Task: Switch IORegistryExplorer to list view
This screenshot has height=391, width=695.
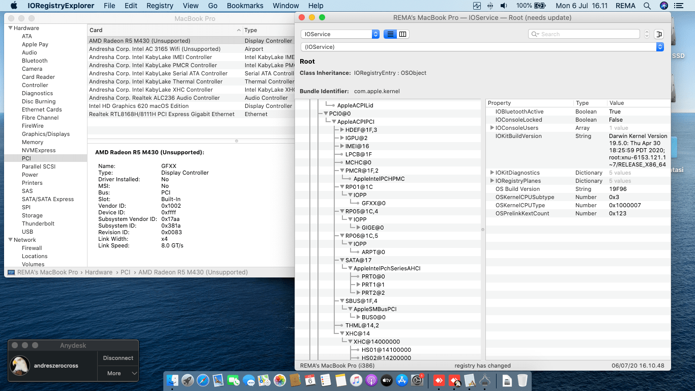Action: pos(390,34)
